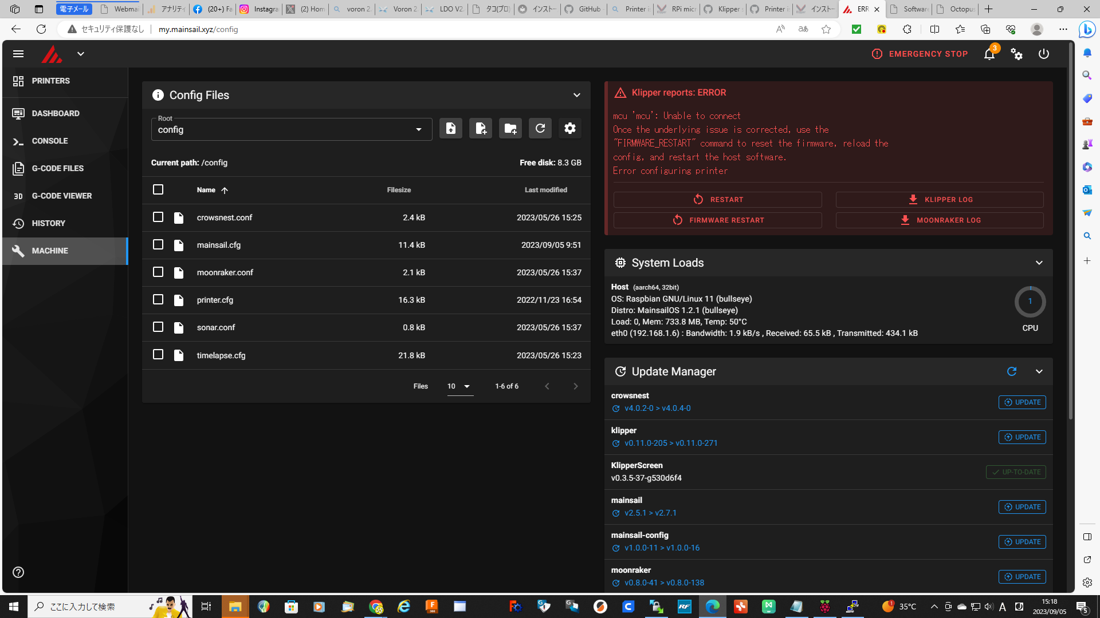Open G-Code Files in sidebar
Screen dimensions: 1100x618
click(57, 168)
